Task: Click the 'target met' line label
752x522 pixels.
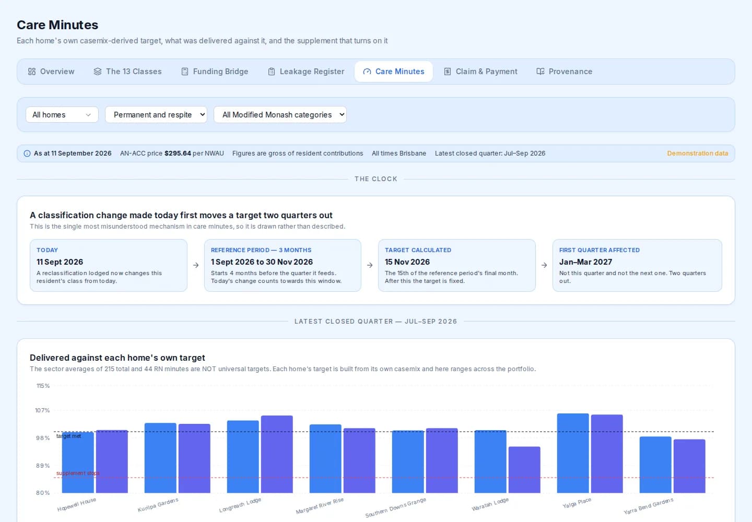Action: pos(68,436)
